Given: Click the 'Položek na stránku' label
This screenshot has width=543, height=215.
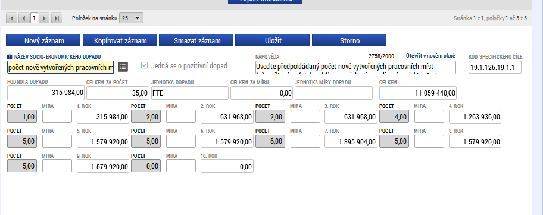Looking at the screenshot, I should pos(94,18).
